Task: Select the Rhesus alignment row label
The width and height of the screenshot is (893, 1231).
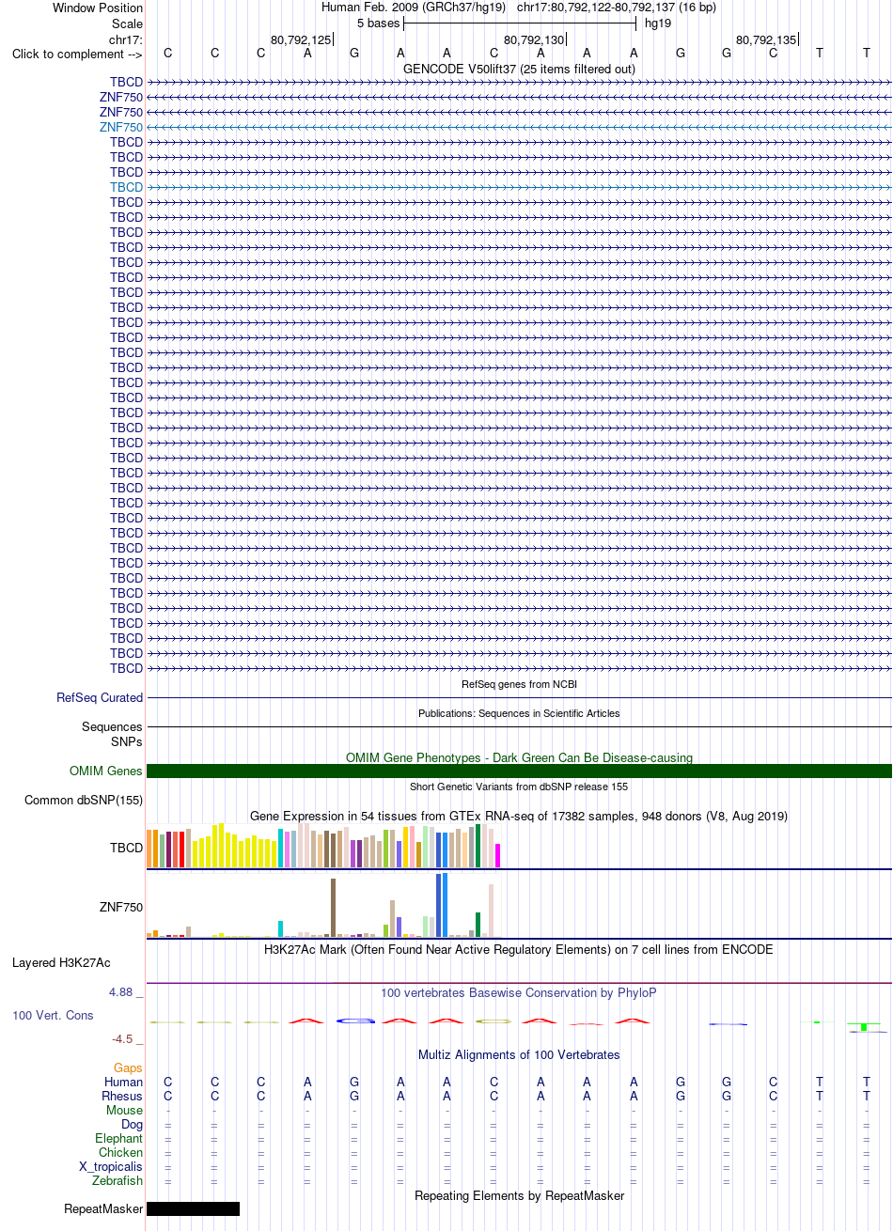Action: click(122, 1096)
